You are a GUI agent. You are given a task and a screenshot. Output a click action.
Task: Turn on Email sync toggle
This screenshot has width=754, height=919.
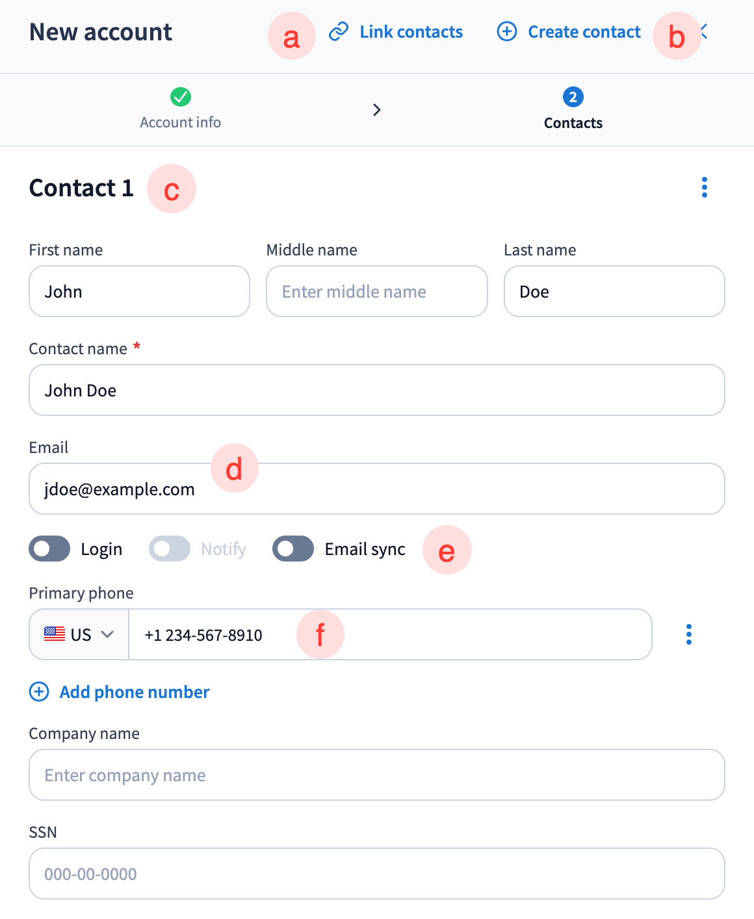click(293, 549)
